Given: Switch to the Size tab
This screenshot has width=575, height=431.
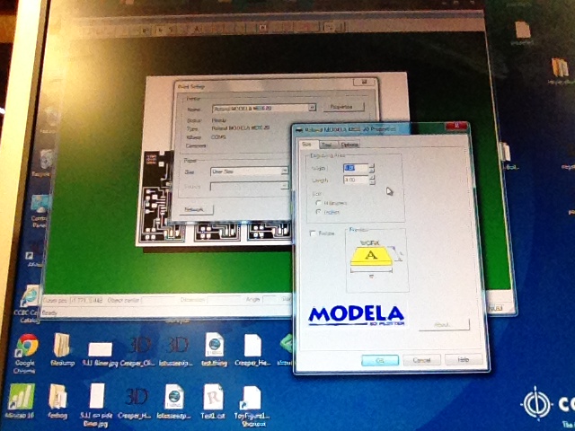Looking at the screenshot, I should click(307, 145).
